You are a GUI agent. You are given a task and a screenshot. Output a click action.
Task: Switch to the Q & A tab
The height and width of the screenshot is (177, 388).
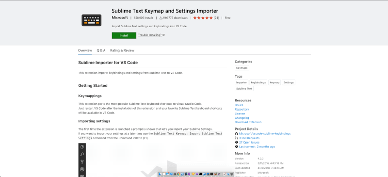pos(101,50)
